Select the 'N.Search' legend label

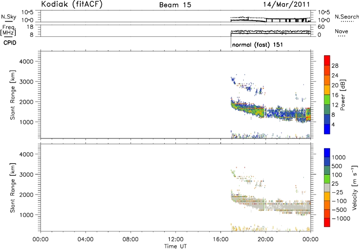pyautogui.click(x=346, y=17)
